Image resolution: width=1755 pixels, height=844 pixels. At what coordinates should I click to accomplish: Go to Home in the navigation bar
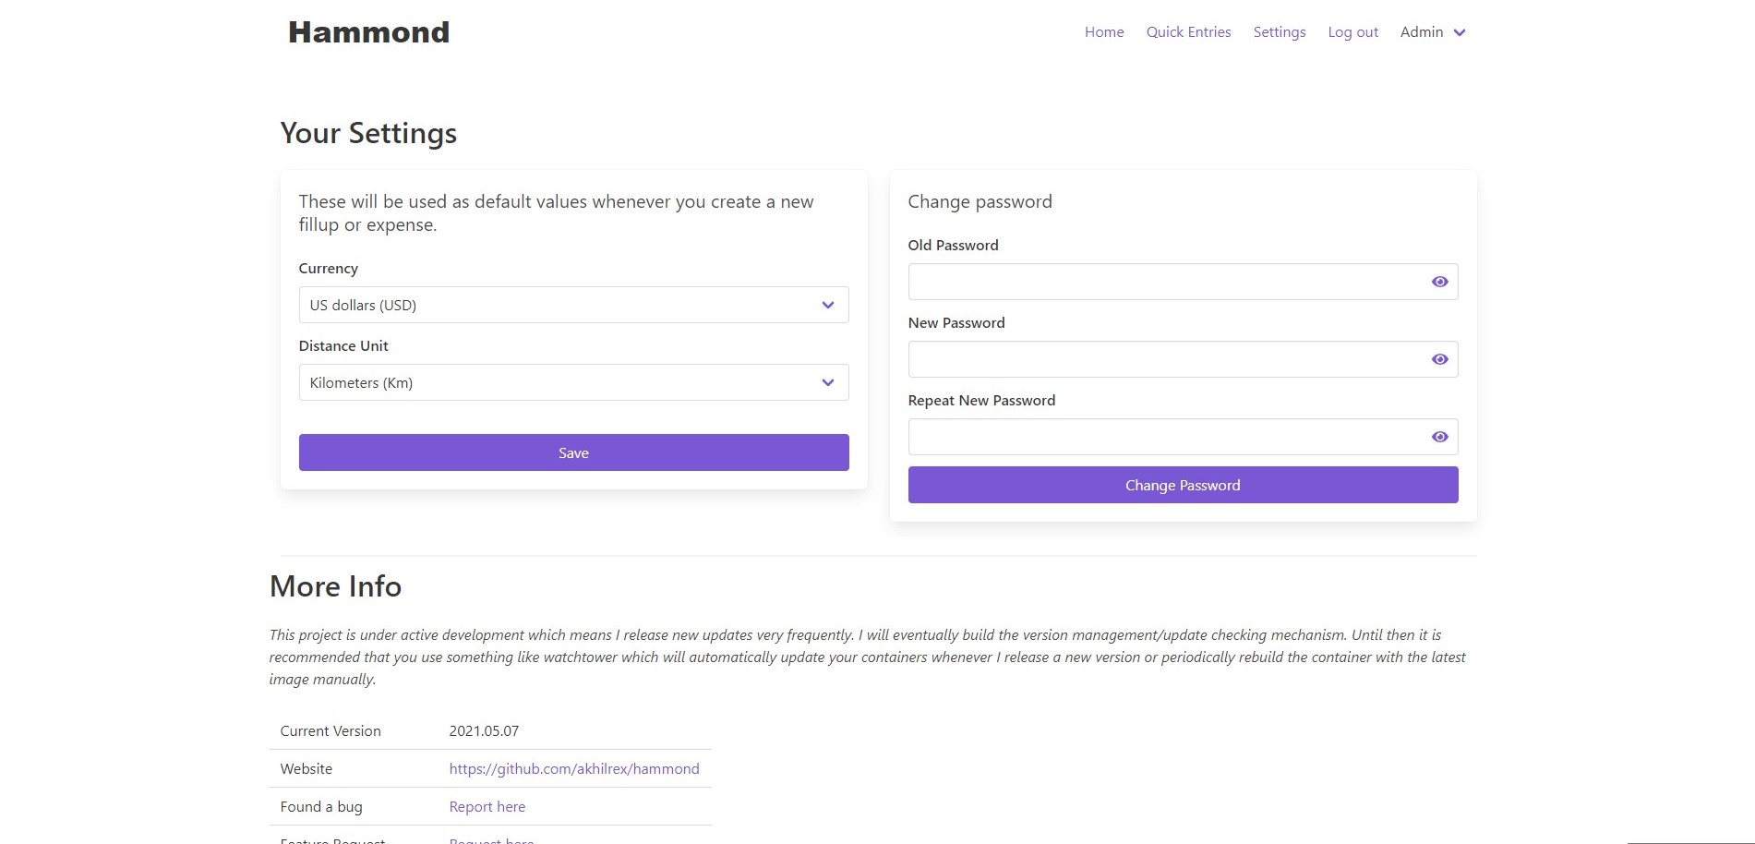(1103, 32)
